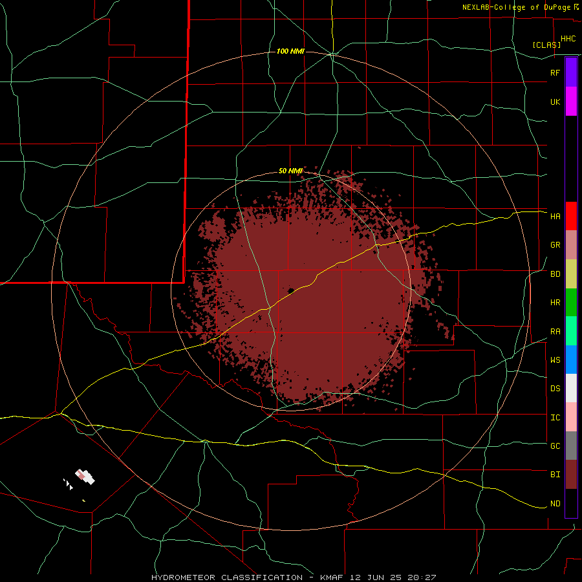Click the UK magenta legend swatch
The width and height of the screenshot is (582, 582).
click(x=571, y=102)
